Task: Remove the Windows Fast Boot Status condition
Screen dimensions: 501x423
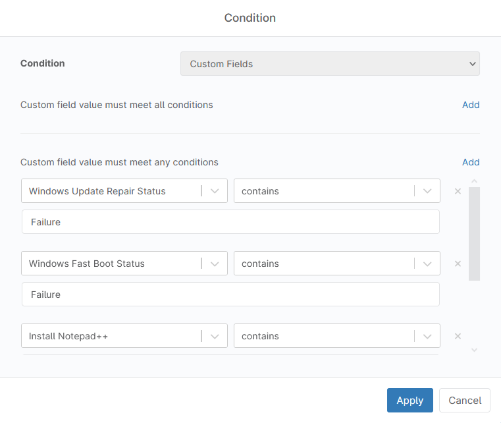Action: (x=458, y=264)
